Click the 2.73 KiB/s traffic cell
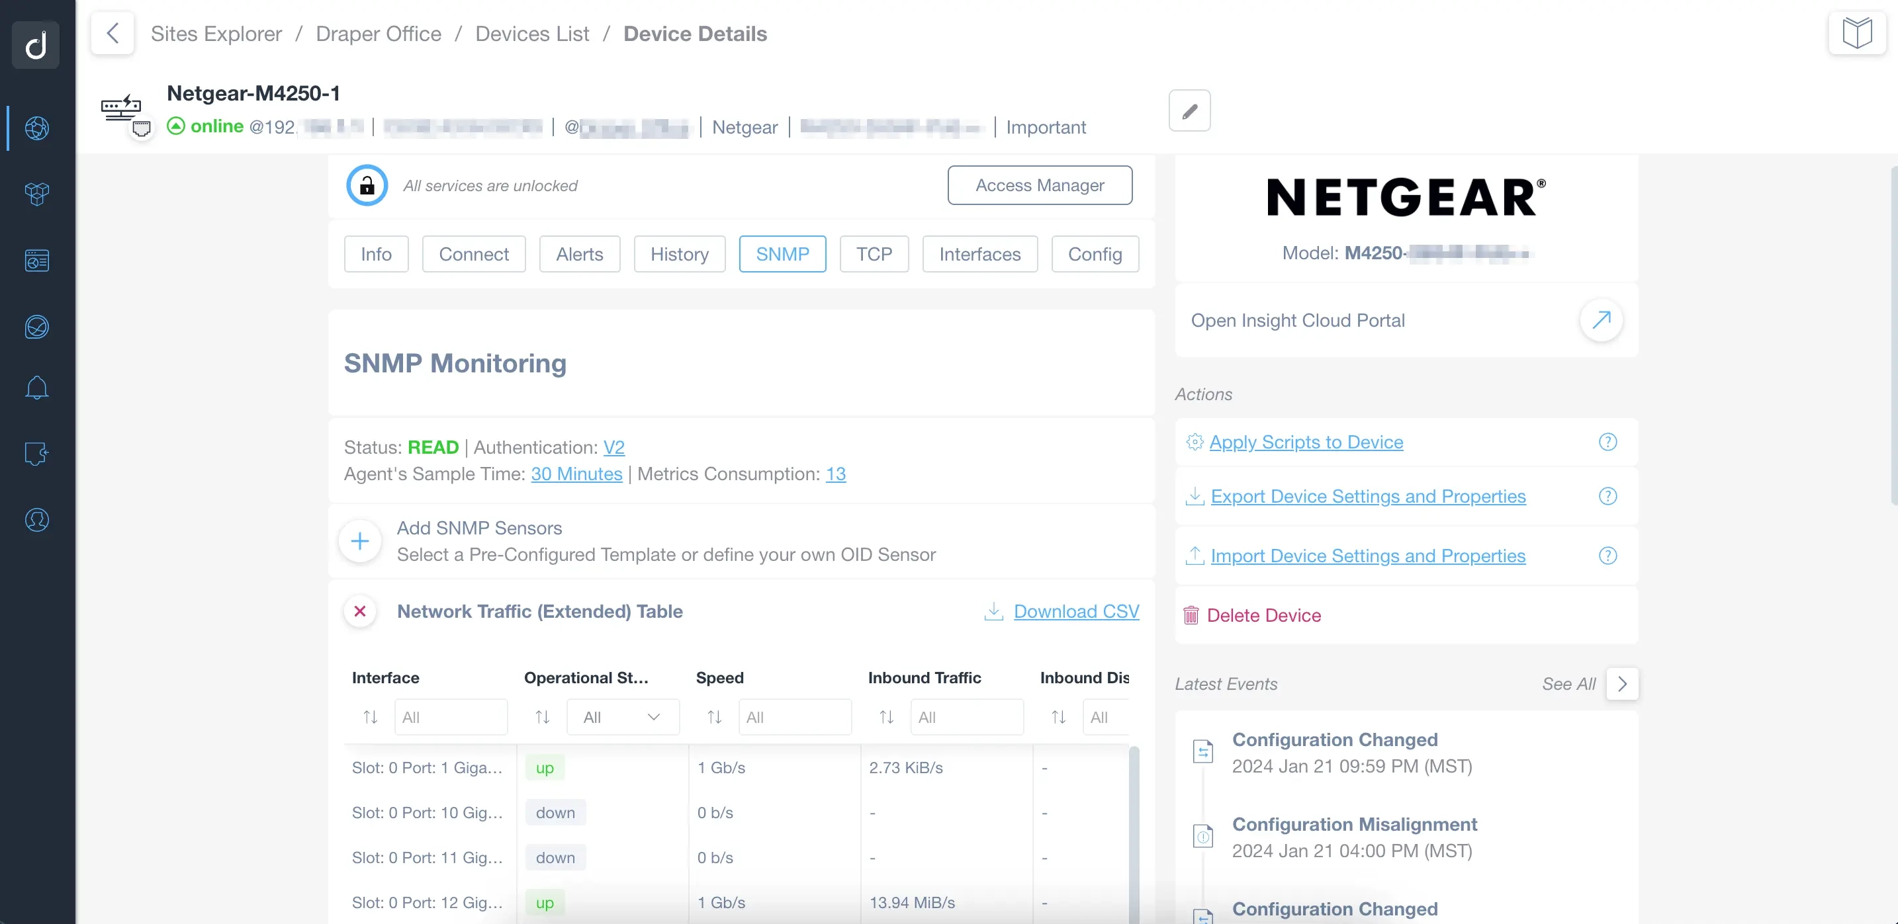The width and height of the screenshot is (1898, 924). [905, 767]
